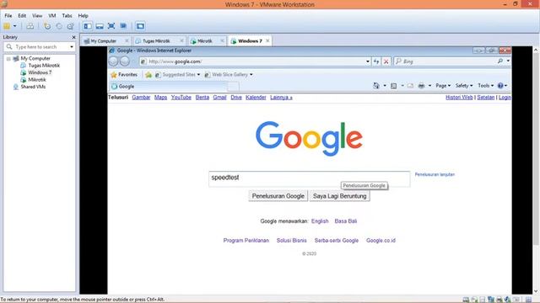540x303 pixels.
Task: Open the File menu in VMware
Action: pyautogui.click(x=8, y=15)
